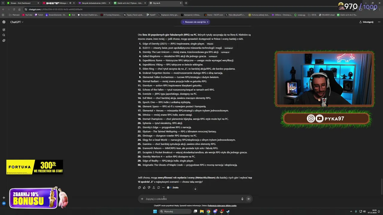Screen dimensions: 383x215
Task: Open the library sidebar icon
Action: [x=4, y=40]
